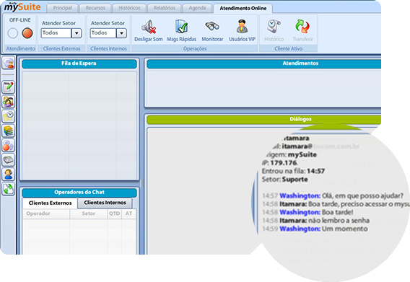This screenshot has height=282, width=410.
Task: Select Clientes Externos tab in Operadores do Chat
Action: coord(50,203)
